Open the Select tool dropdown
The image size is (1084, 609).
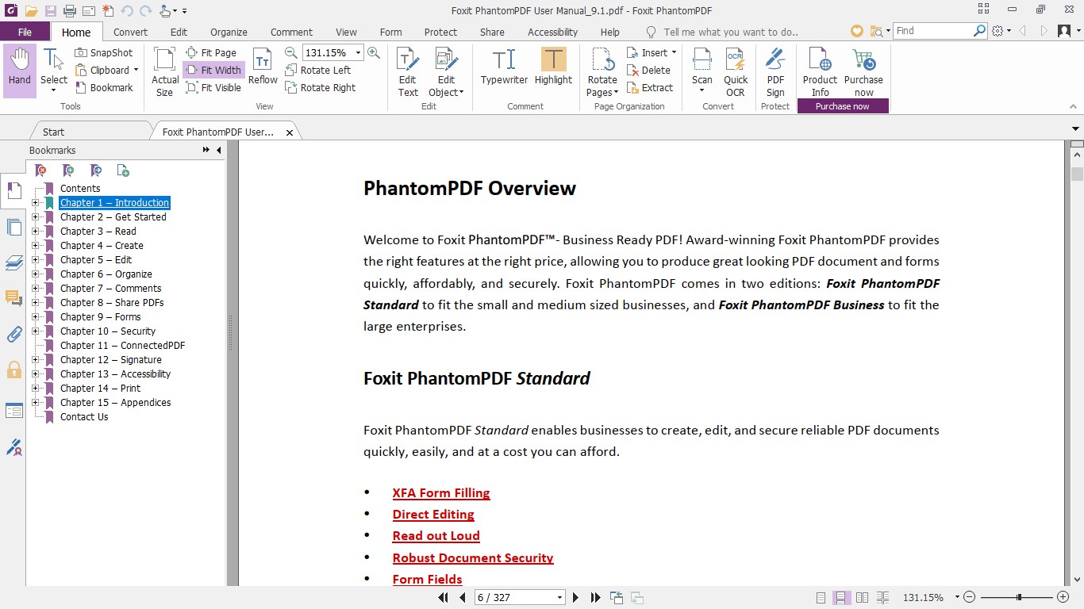[54, 90]
